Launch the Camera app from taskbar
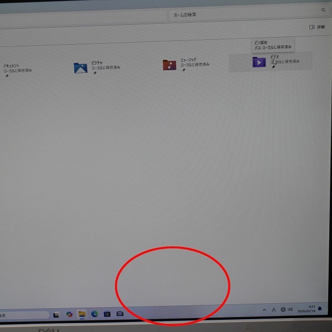332x332 pixels. (120, 314)
